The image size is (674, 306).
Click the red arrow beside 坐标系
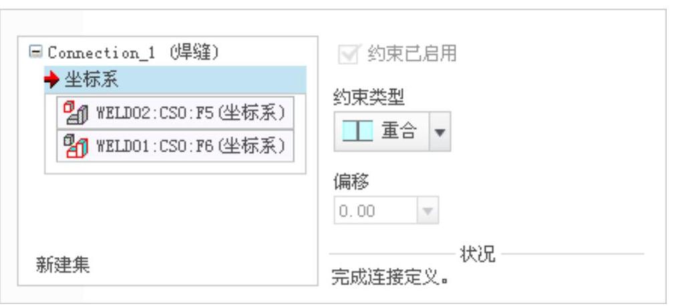pyautogui.click(x=52, y=80)
